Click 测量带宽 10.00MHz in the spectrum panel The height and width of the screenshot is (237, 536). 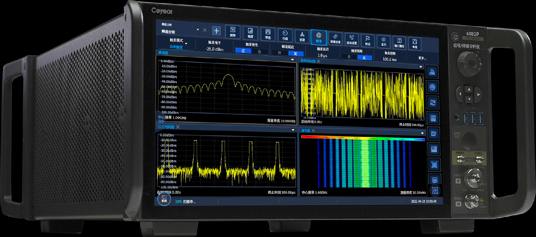(x=281, y=121)
